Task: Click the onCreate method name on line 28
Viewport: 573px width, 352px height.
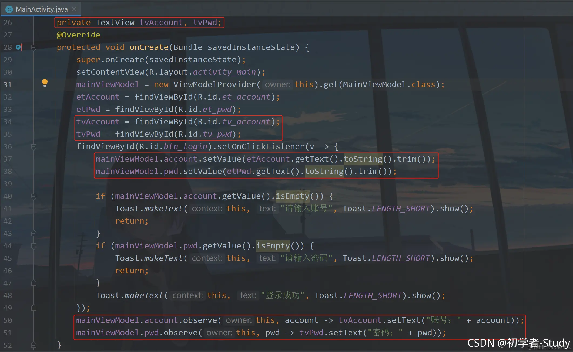Action: click(x=149, y=47)
